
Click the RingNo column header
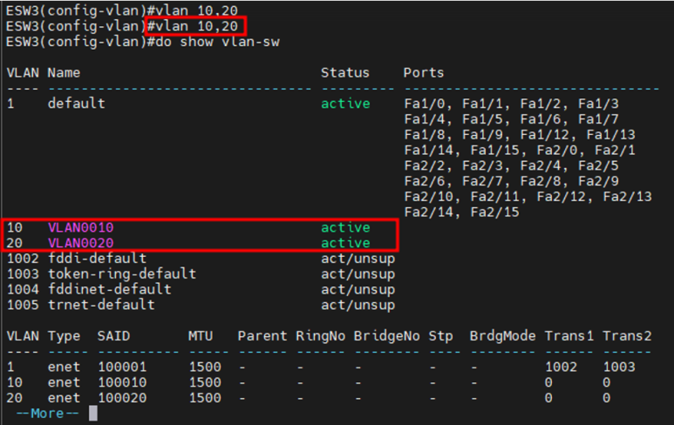point(321,335)
